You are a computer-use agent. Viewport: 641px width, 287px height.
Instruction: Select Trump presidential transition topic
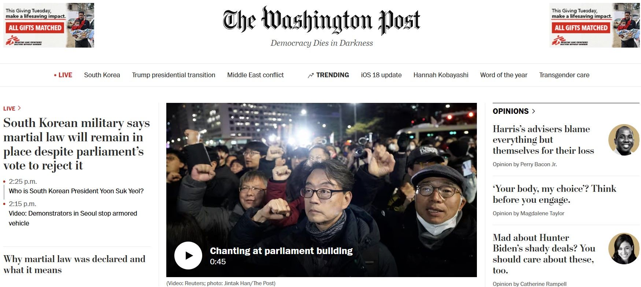pos(174,75)
